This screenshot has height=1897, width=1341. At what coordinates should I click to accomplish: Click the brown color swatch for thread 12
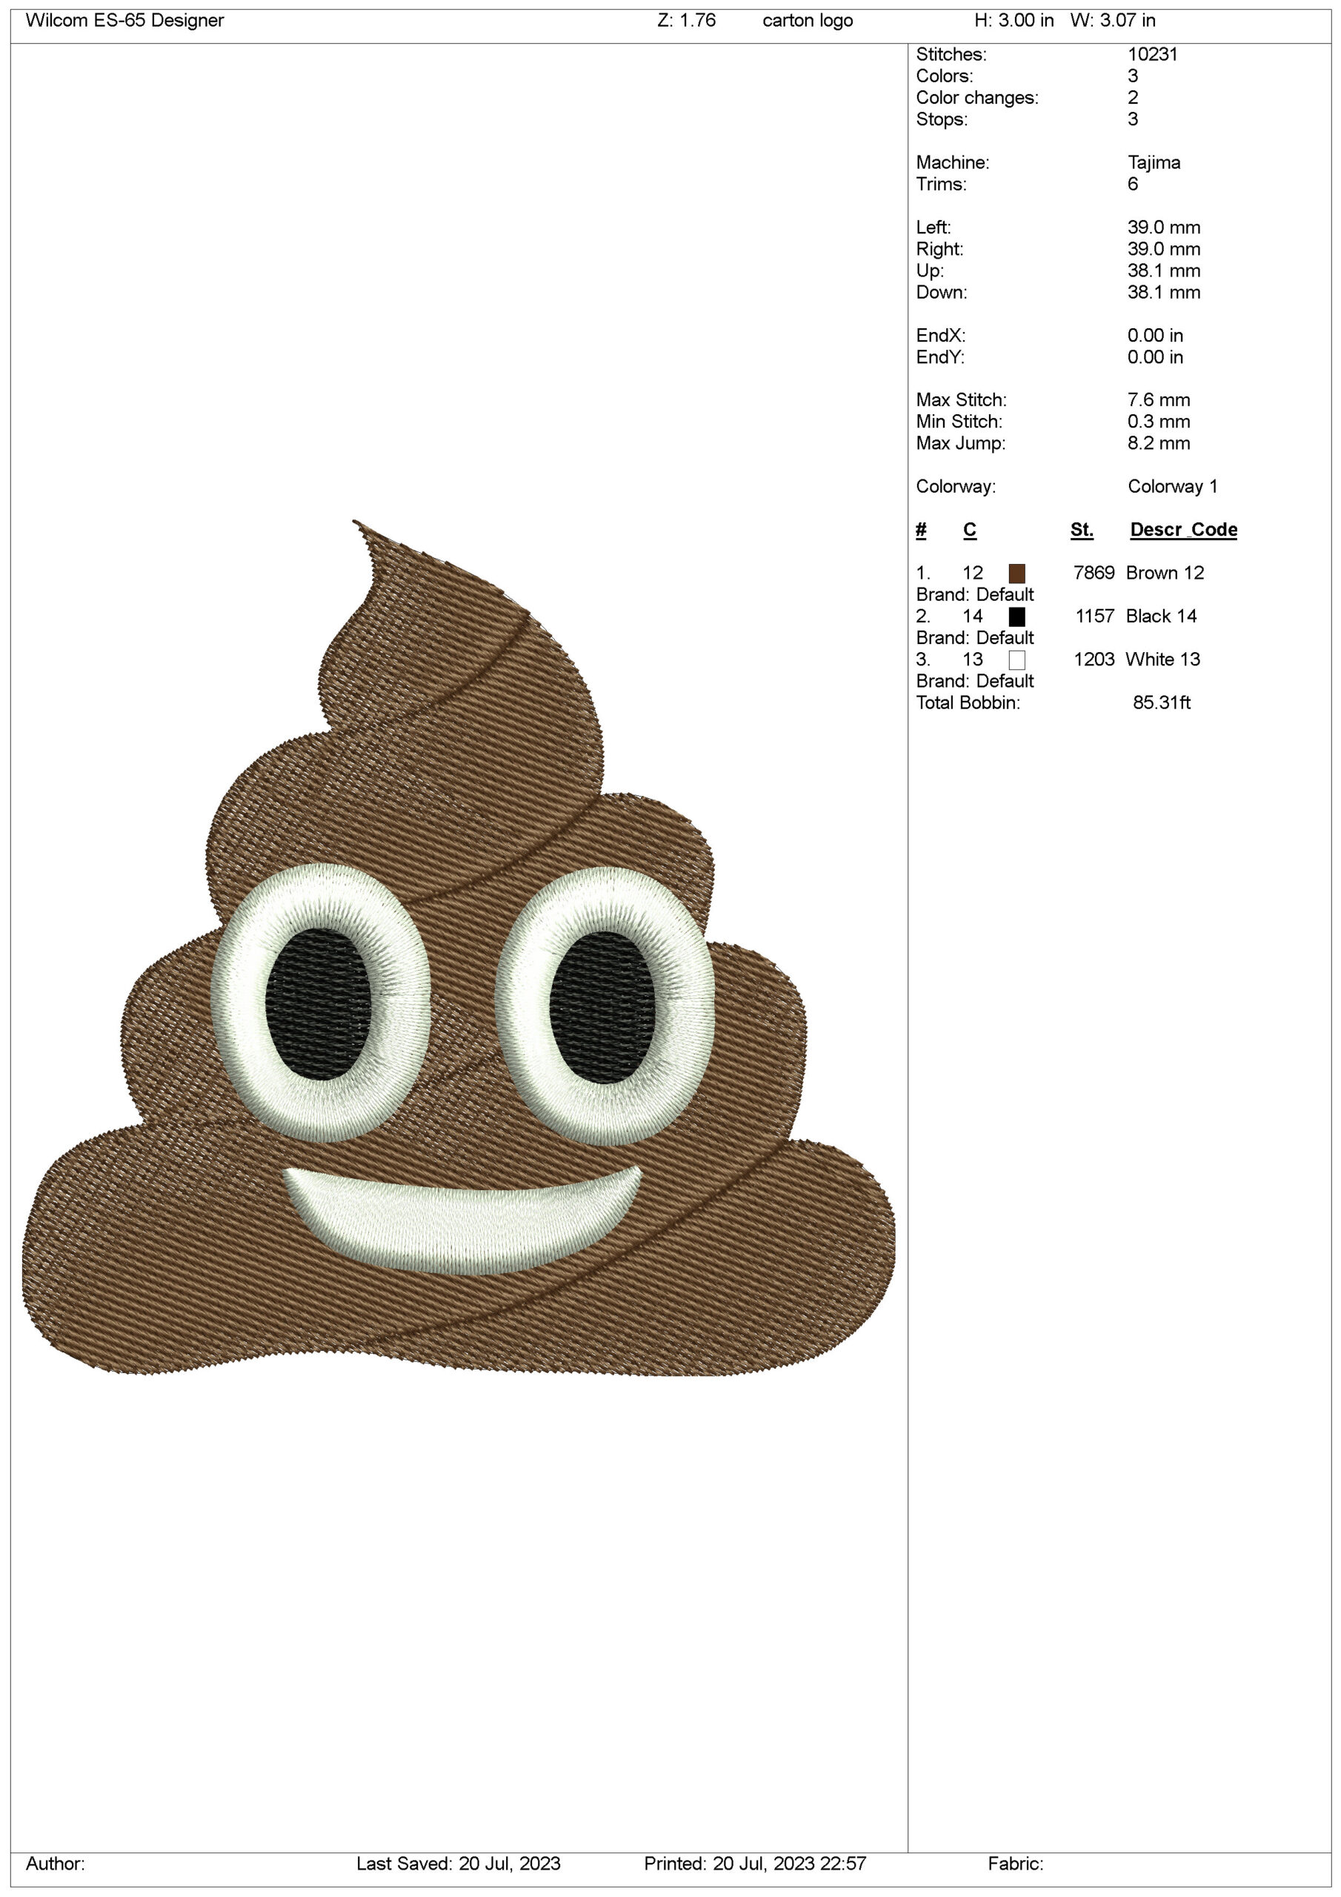pyautogui.click(x=1016, y=574)
